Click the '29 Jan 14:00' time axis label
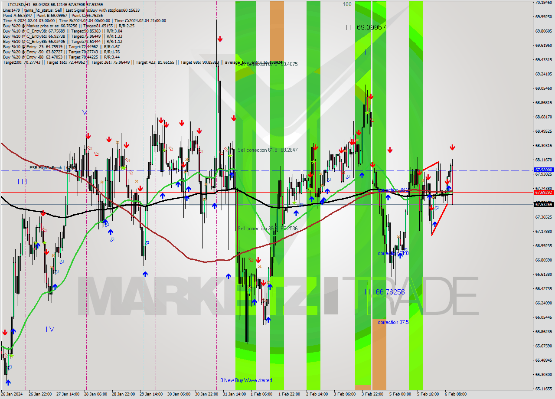555x399 pixels. click(x=151, y=394)
